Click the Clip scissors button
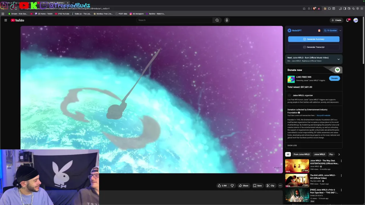The width and height of the screenshot is (365, 205). (x=270, y=186)
